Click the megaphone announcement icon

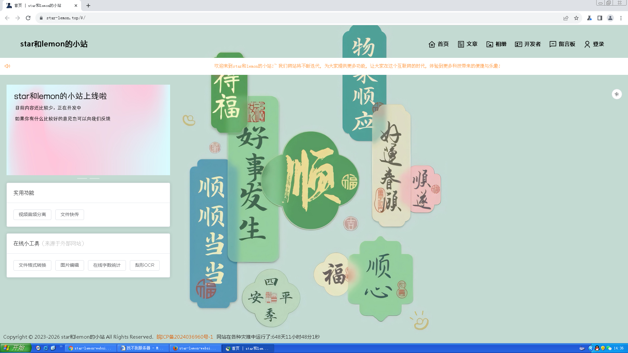click(8, 66)
